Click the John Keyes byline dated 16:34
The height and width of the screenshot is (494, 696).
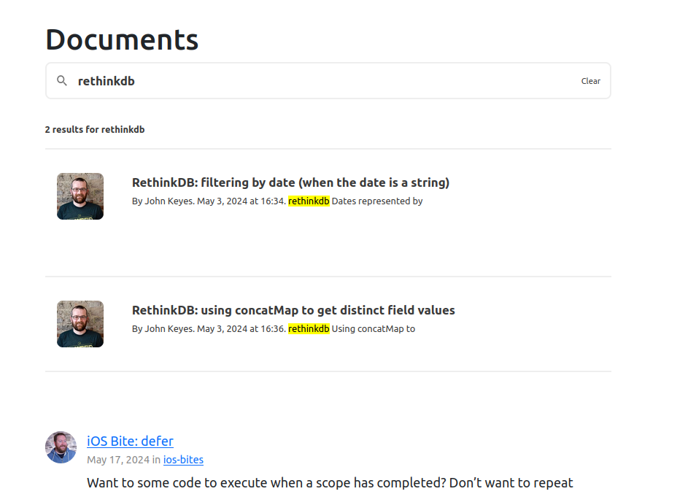[x=208, y=201]
